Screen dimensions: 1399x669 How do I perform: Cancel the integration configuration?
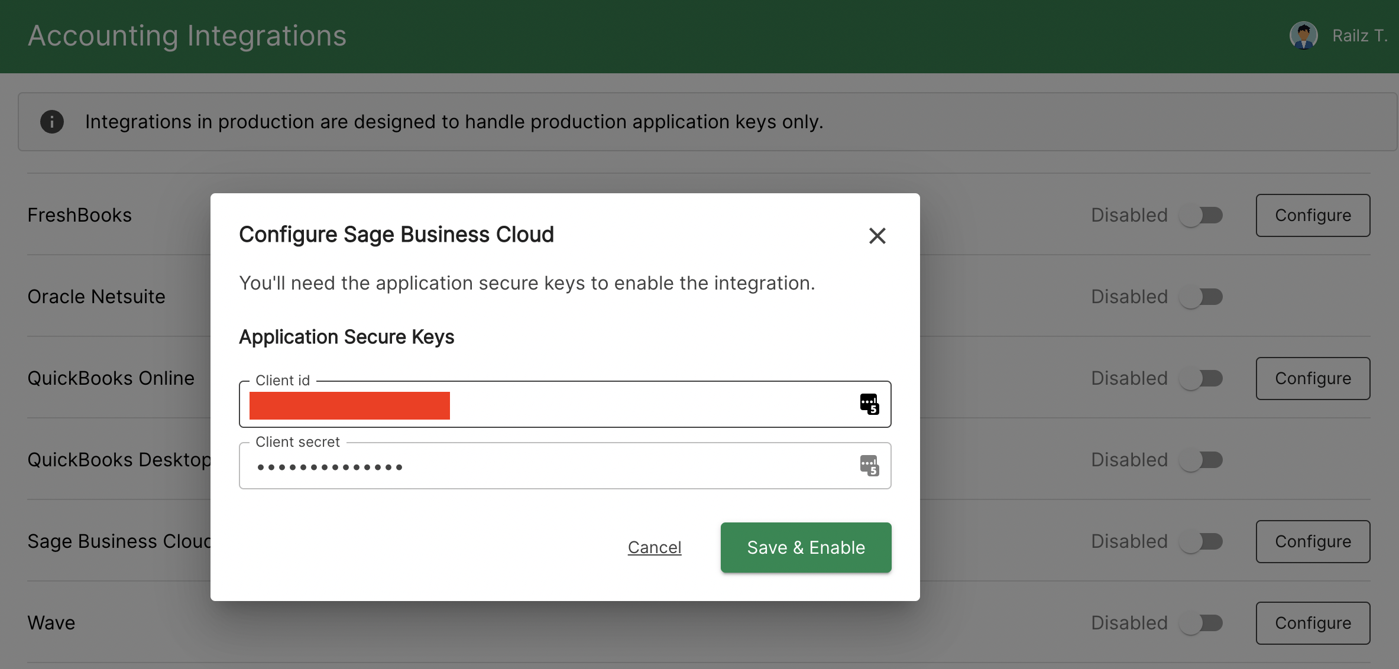654,547
